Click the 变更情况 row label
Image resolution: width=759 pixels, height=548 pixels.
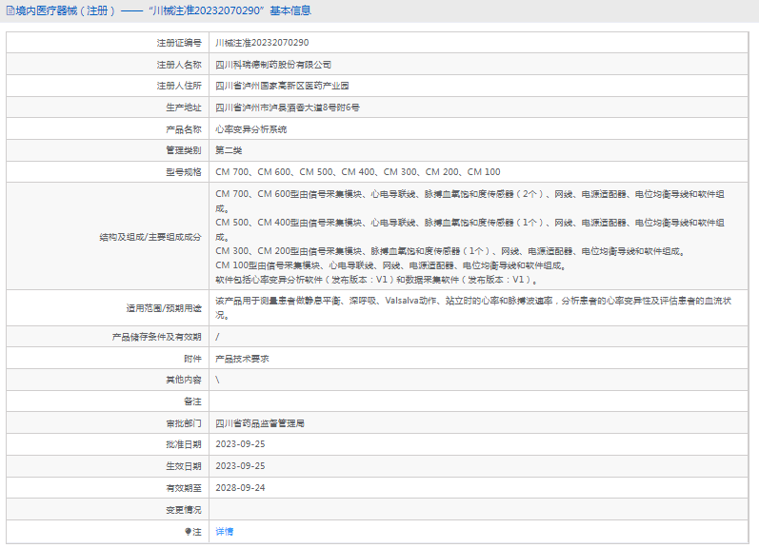pyautogui.click(x=184, y=510)
